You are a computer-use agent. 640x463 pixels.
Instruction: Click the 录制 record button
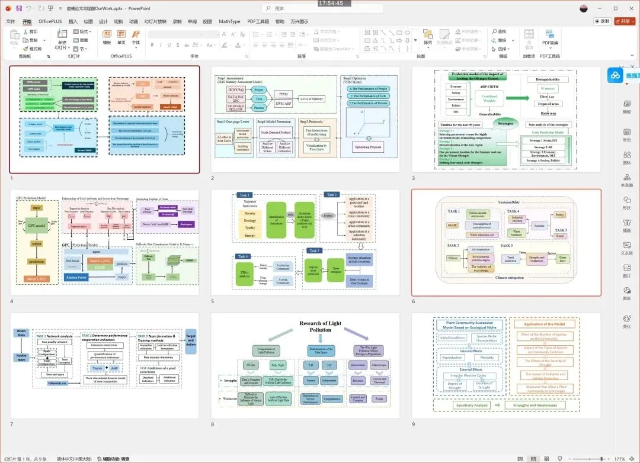coord(602,21)
